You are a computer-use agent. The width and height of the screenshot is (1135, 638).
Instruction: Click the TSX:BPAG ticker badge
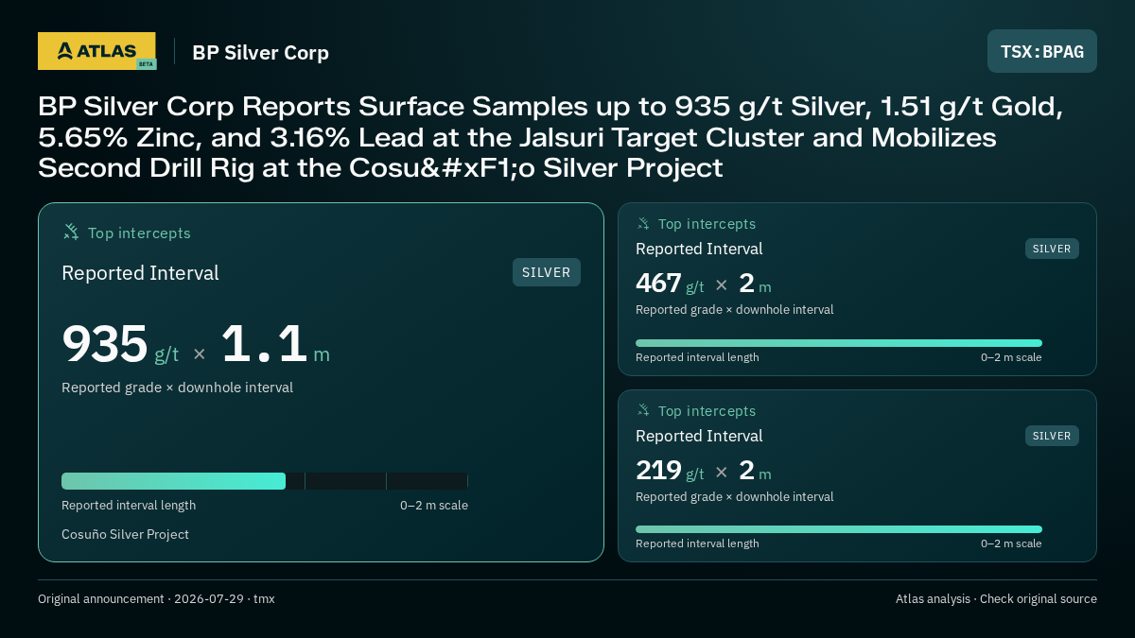[1042, 51]
